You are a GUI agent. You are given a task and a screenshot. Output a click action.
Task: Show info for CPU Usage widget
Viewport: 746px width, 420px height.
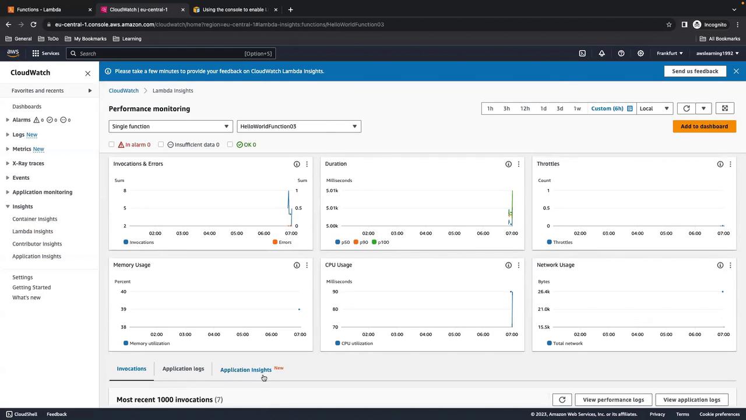coord(508,265)
